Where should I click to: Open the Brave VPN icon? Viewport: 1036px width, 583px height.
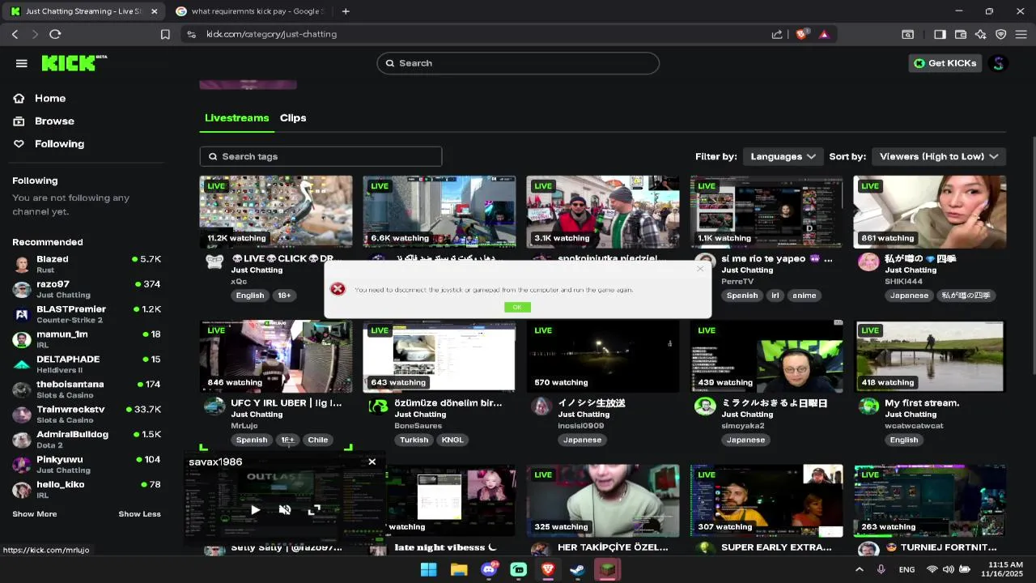1001,34
